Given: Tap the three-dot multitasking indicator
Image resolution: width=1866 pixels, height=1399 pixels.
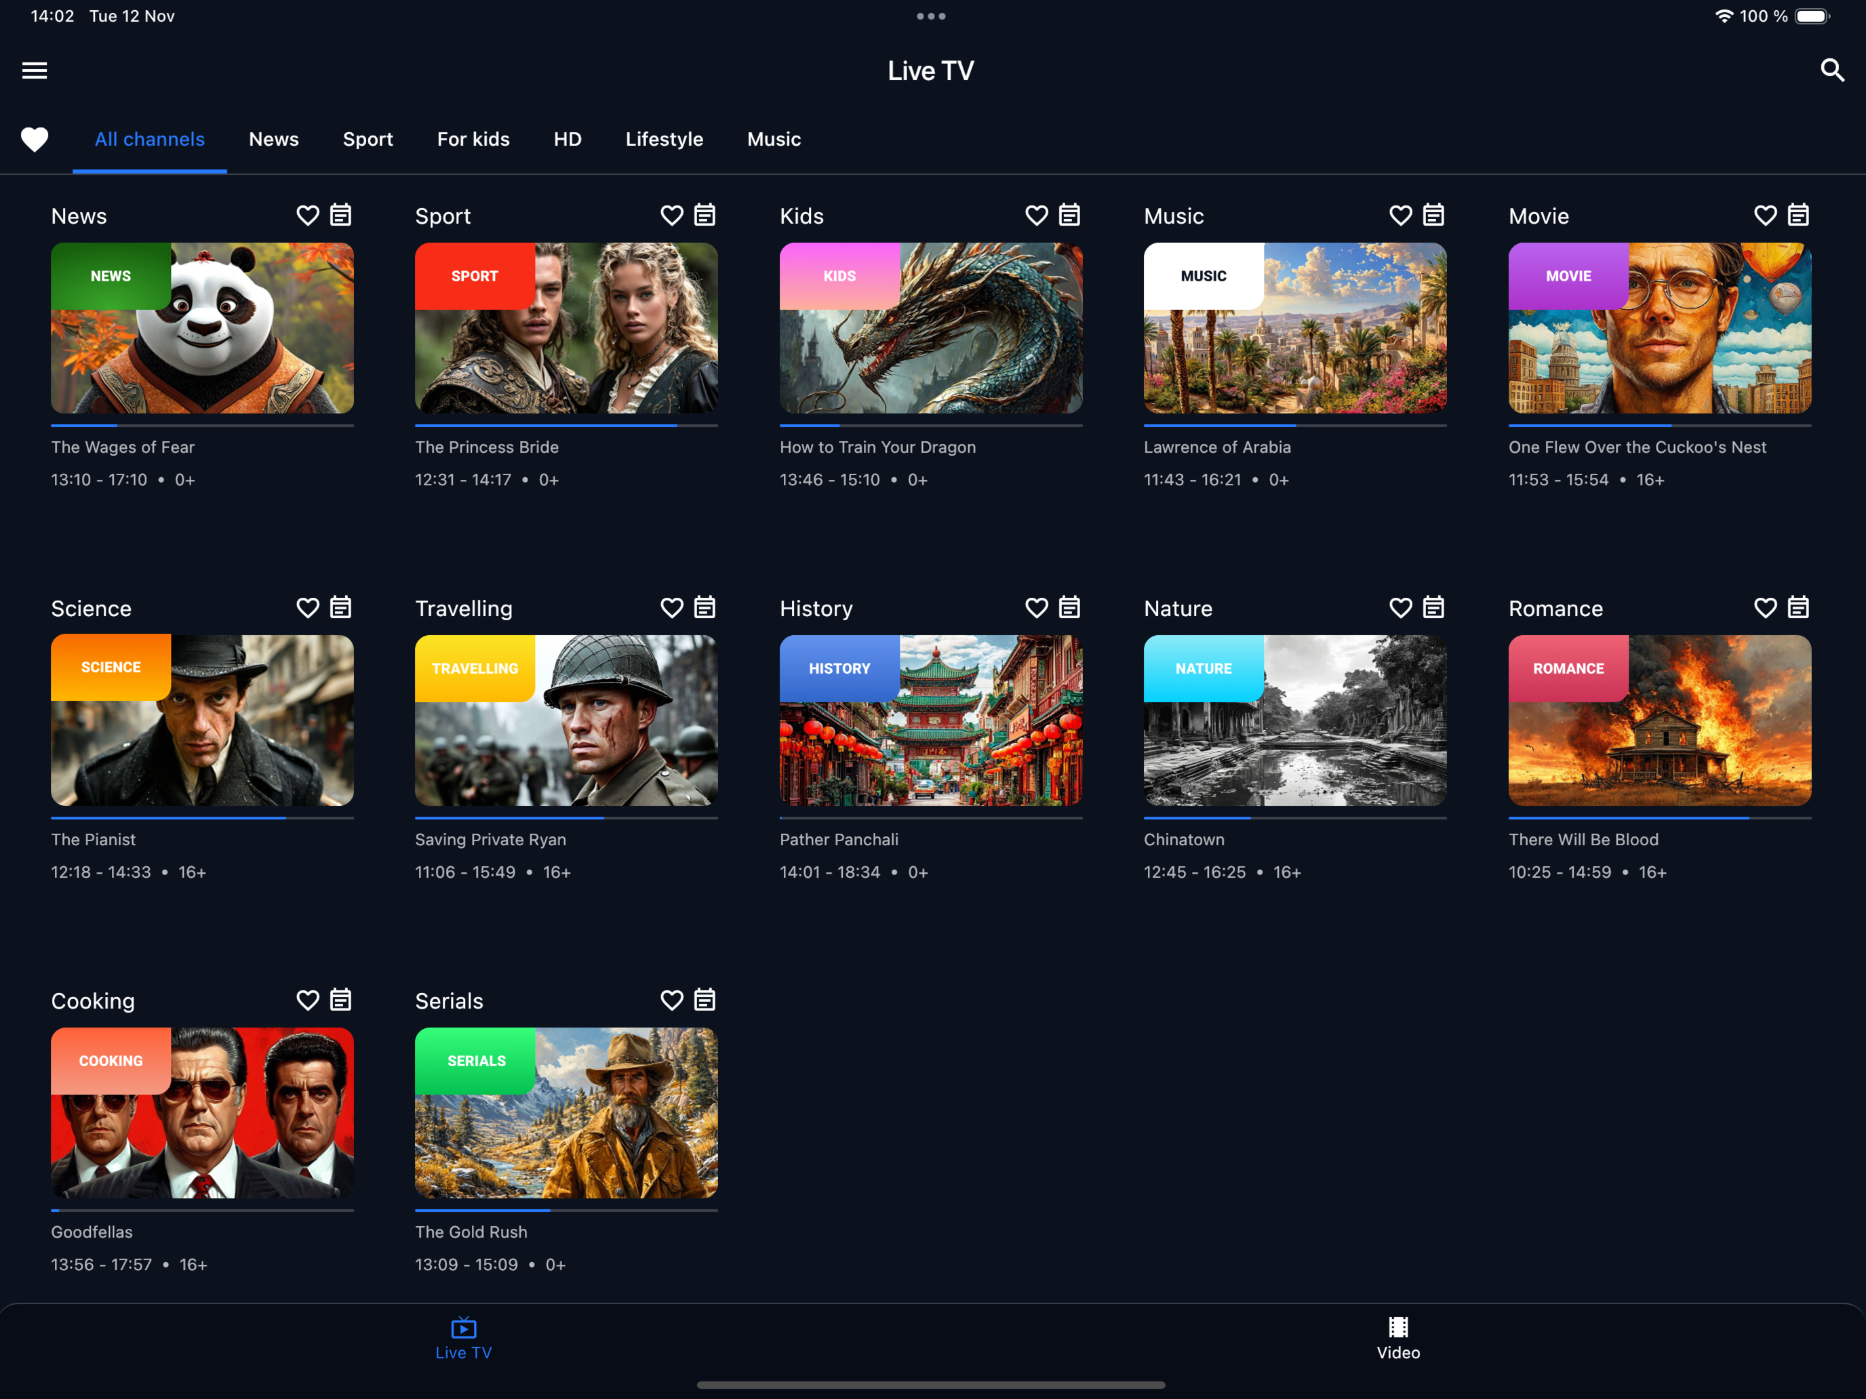Looking at the screenshot, I should [932, 16].
